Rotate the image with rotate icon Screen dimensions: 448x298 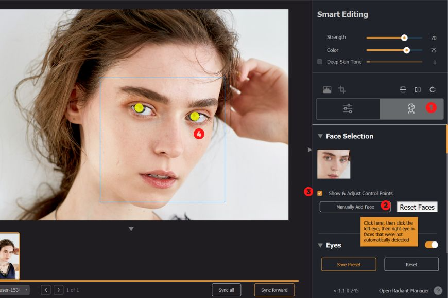433,89
